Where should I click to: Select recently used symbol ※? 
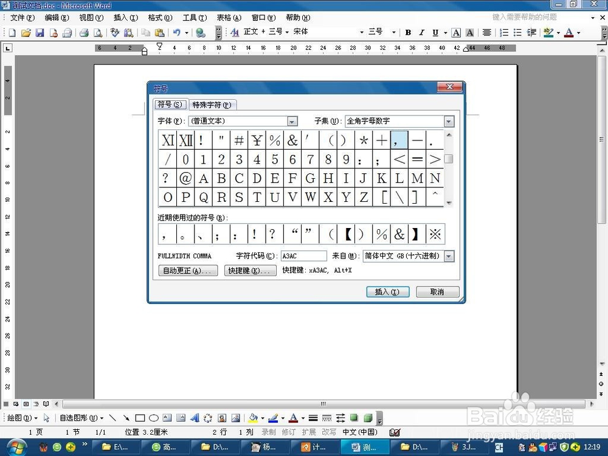click(x=435, y=234)
